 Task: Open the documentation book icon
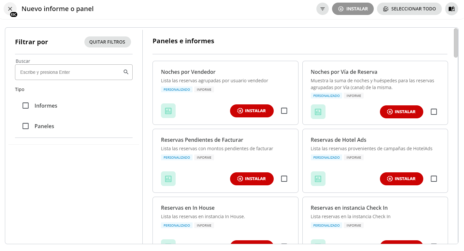451,9
